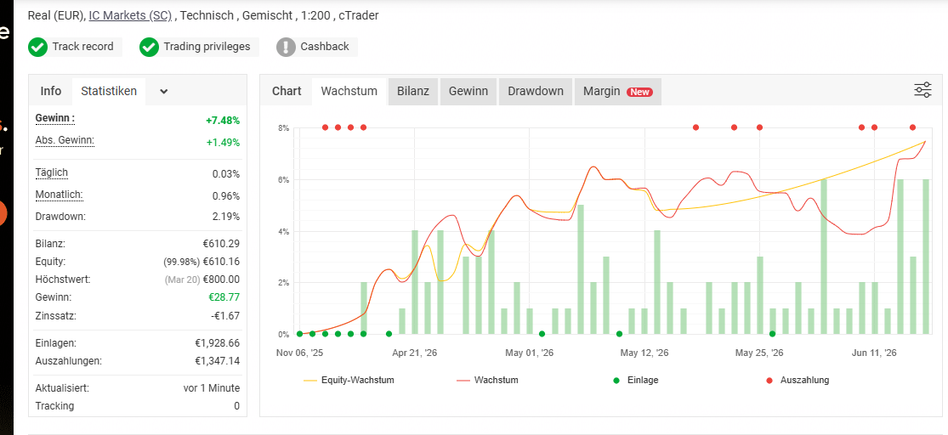Viewport: 948px width, 435px height.
Task: Toggle the Auszahlung legend label
Action: (804, 381)
